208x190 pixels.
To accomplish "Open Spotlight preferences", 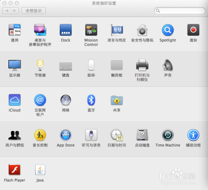I will point(168,30).
